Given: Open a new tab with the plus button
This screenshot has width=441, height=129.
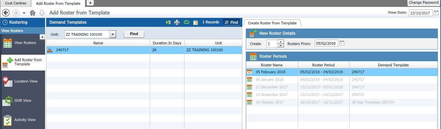Looking at the screenshot, I should 90,3.
